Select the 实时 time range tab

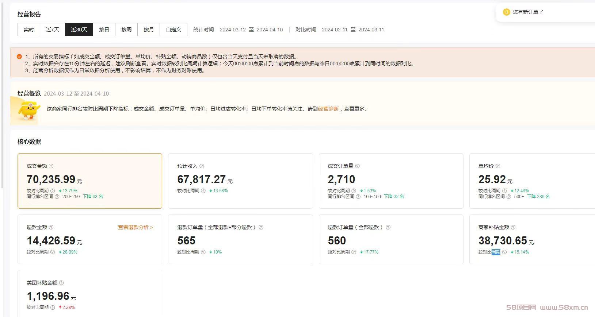click(x=29, y=30)
